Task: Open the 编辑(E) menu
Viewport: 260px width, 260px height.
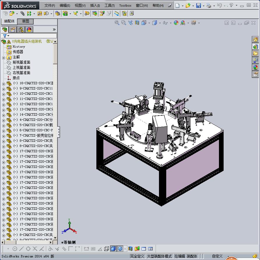Action: [65, 6]
